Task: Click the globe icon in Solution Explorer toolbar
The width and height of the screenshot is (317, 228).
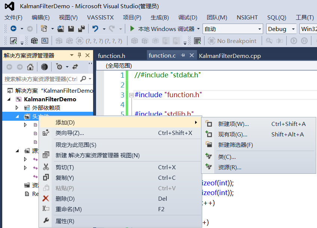Action: [44, 67]
